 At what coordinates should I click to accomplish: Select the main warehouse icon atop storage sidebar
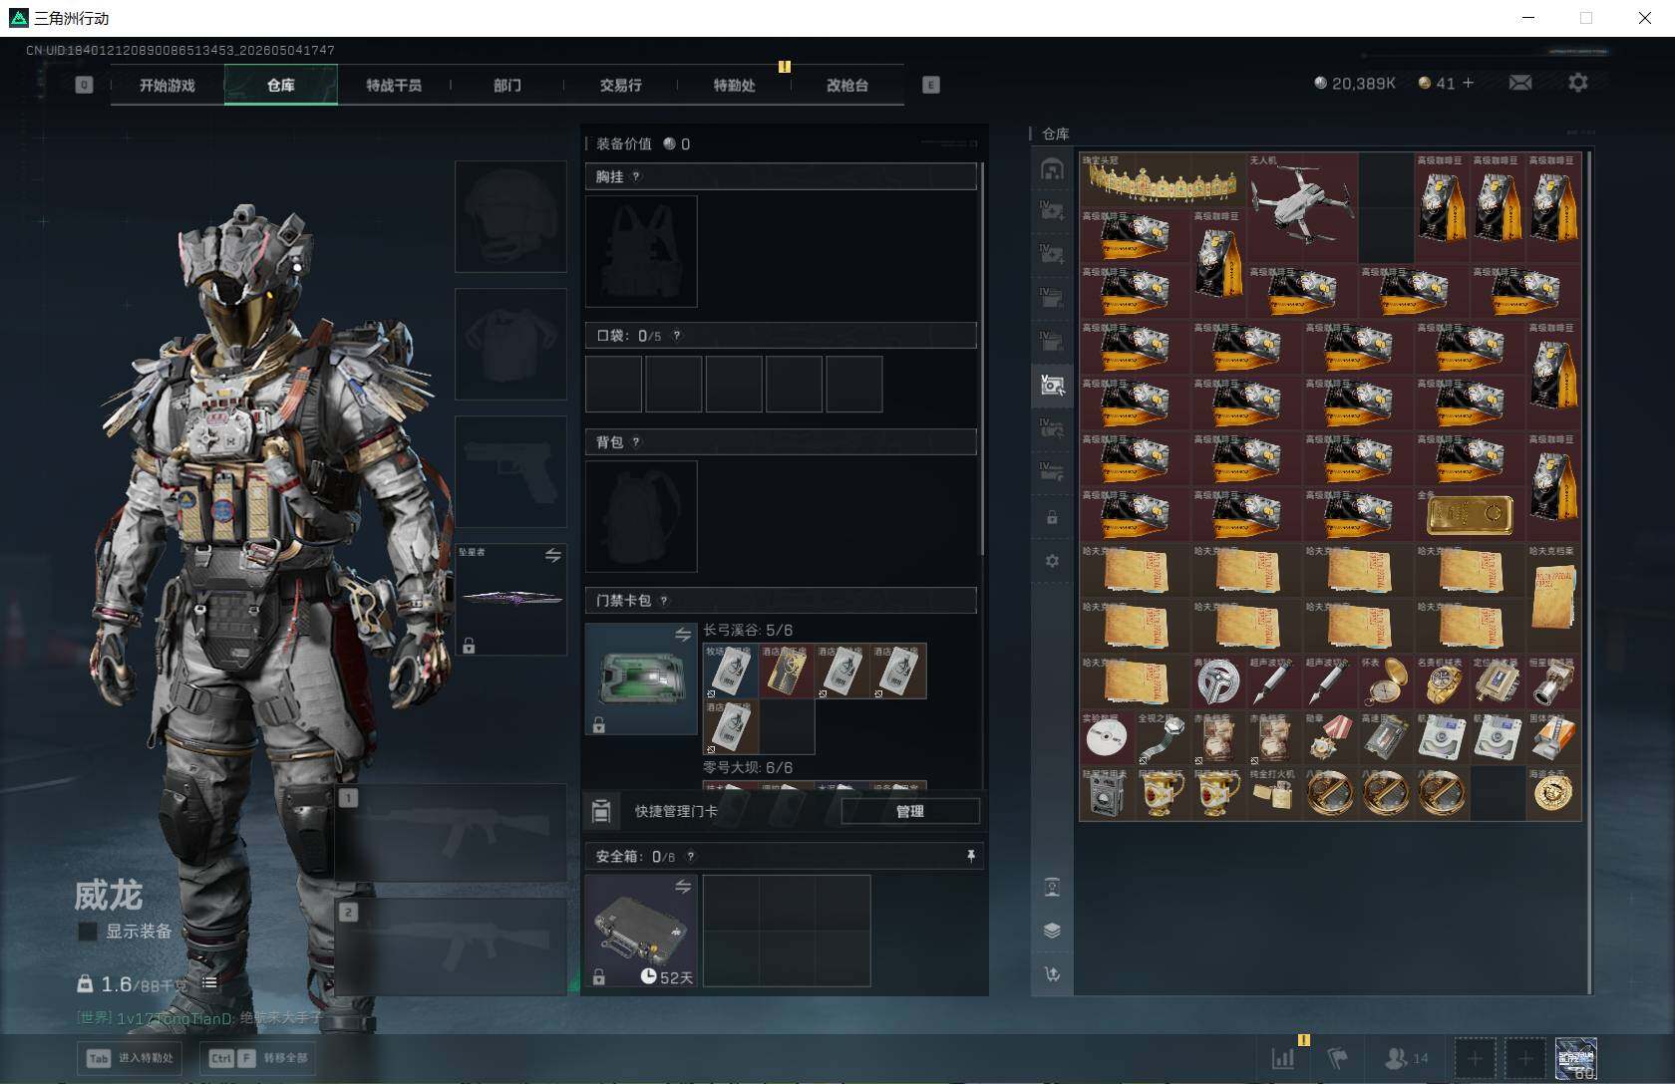[x=1052, y=169]
